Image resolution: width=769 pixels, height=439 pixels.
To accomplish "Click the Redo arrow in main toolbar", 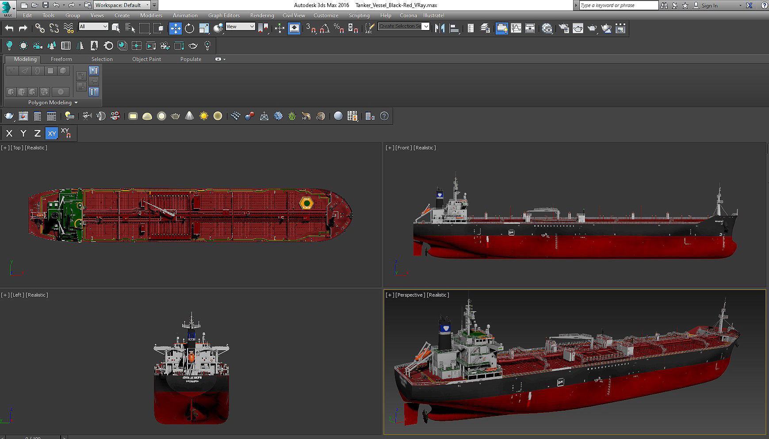I will click(x=23, y=28).
